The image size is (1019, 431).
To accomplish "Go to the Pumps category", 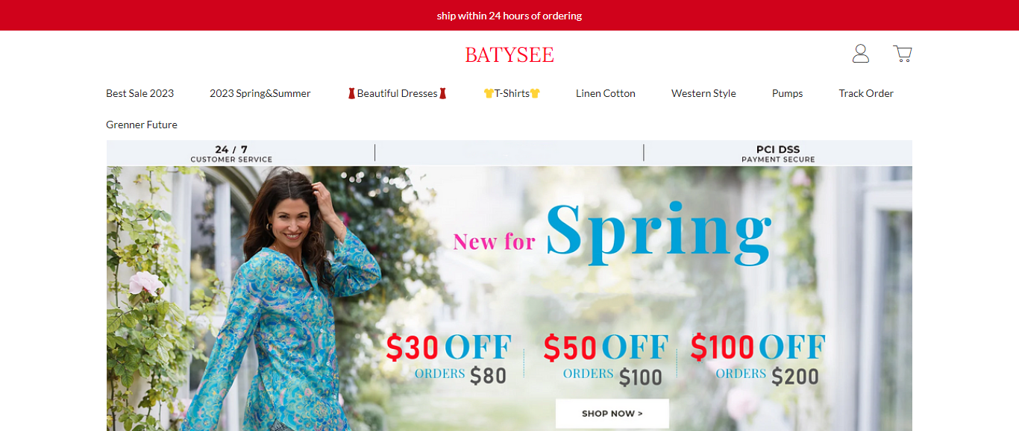I will [x=788, y=93].
